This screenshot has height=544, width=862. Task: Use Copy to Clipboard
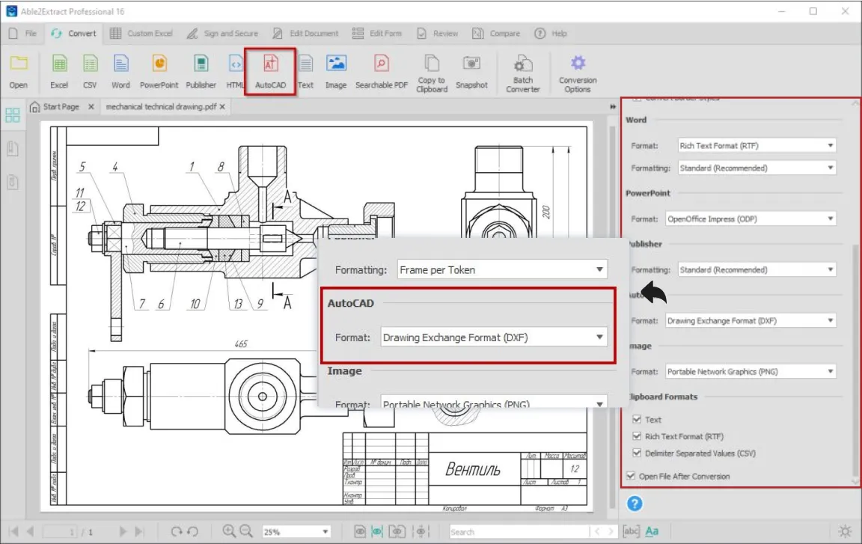tap(432, 73)
